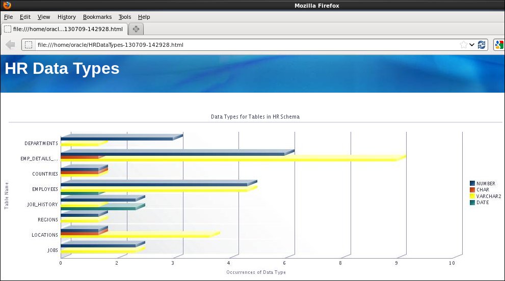Click the COUNTRIES axis label

45,174
